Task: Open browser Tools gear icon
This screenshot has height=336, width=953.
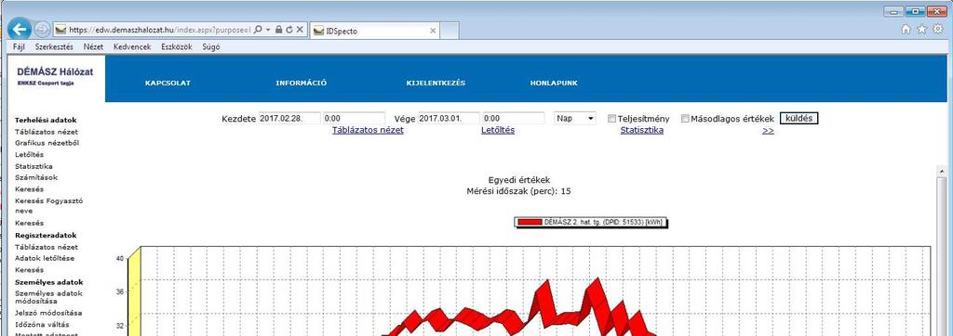Action: tap(938, 29)
